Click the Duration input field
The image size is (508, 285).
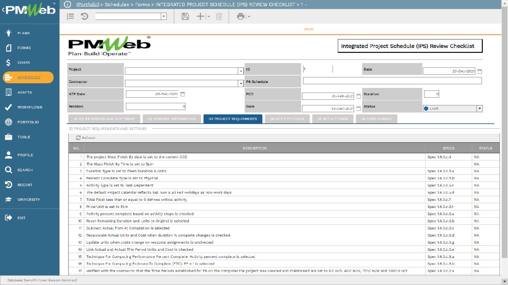[x=431, y=94]
